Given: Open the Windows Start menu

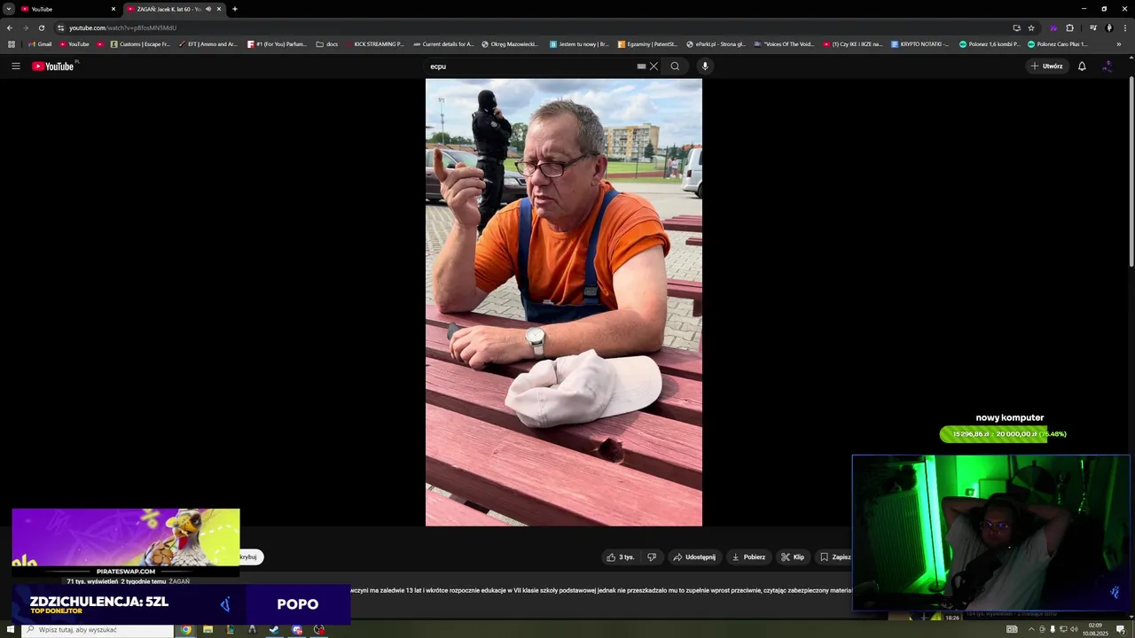Looking at the screenshot, I should point(10,630).
